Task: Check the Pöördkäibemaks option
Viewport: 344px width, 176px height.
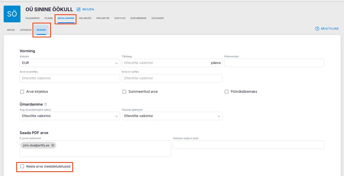Action: click(x=227, y=92)
